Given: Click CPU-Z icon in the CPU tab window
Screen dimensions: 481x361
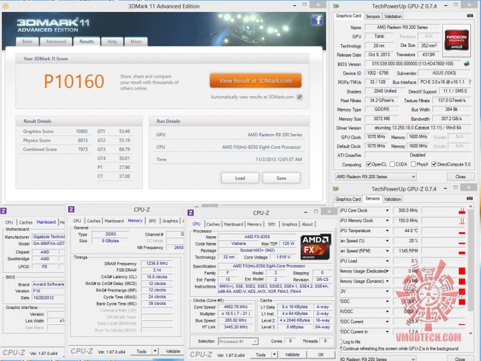Looking at the screenshot, I should 190,212.
